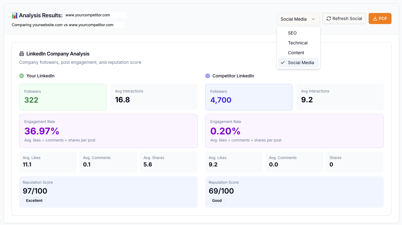Click the competitor URL field in header
This screenshot has height=225, width=402.
pyautogui.click(x=95, y=15)
